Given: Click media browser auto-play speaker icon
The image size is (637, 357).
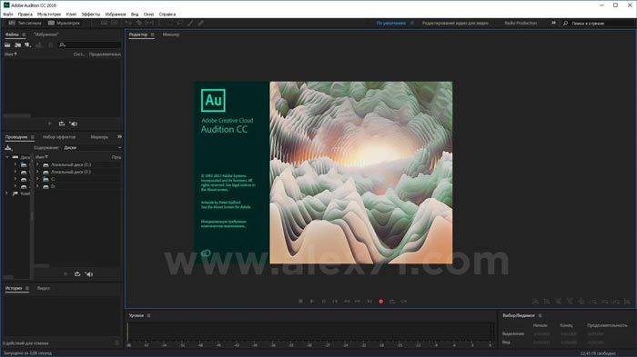Looking at the screenshot, I should pos(89,274).
